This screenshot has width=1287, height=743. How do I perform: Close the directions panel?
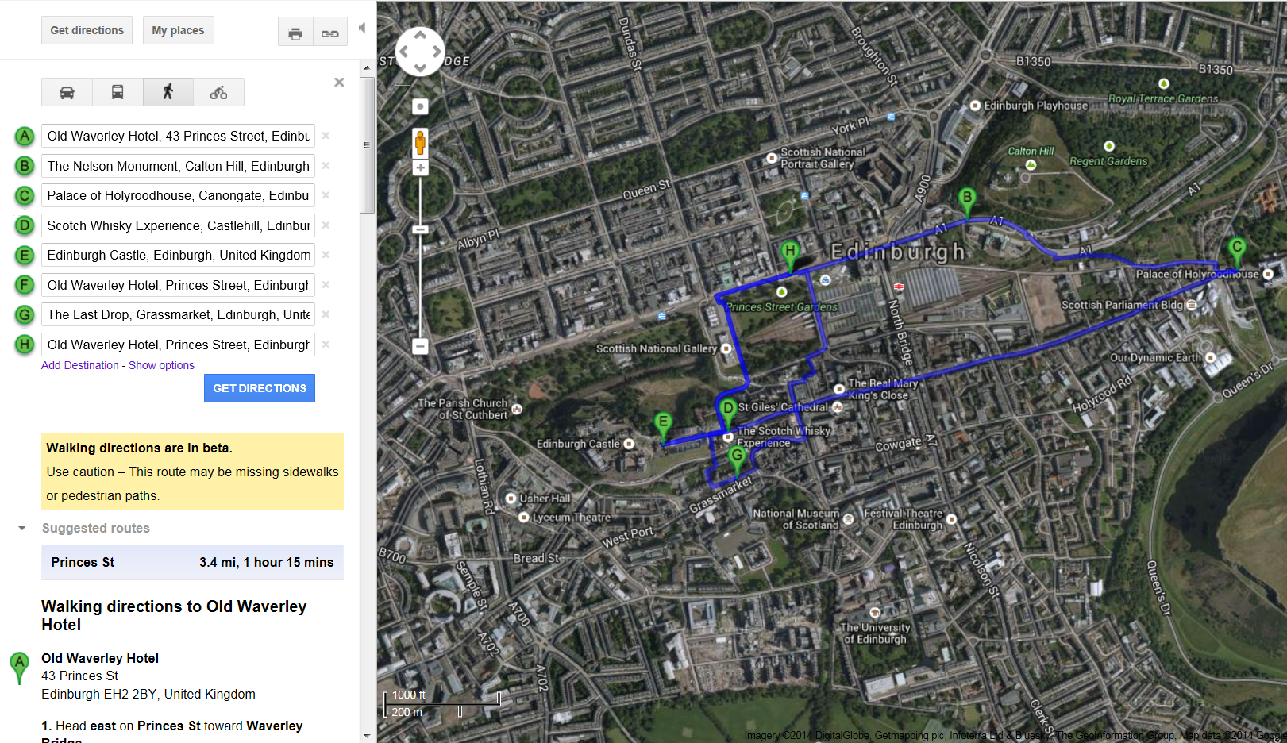point(339,83)
